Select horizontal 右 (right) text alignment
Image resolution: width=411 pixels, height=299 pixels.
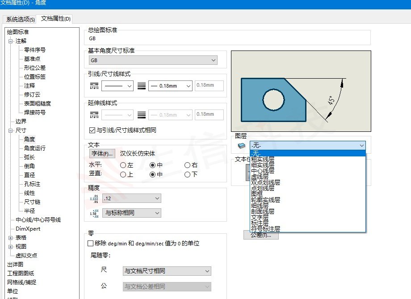(187, 165)
